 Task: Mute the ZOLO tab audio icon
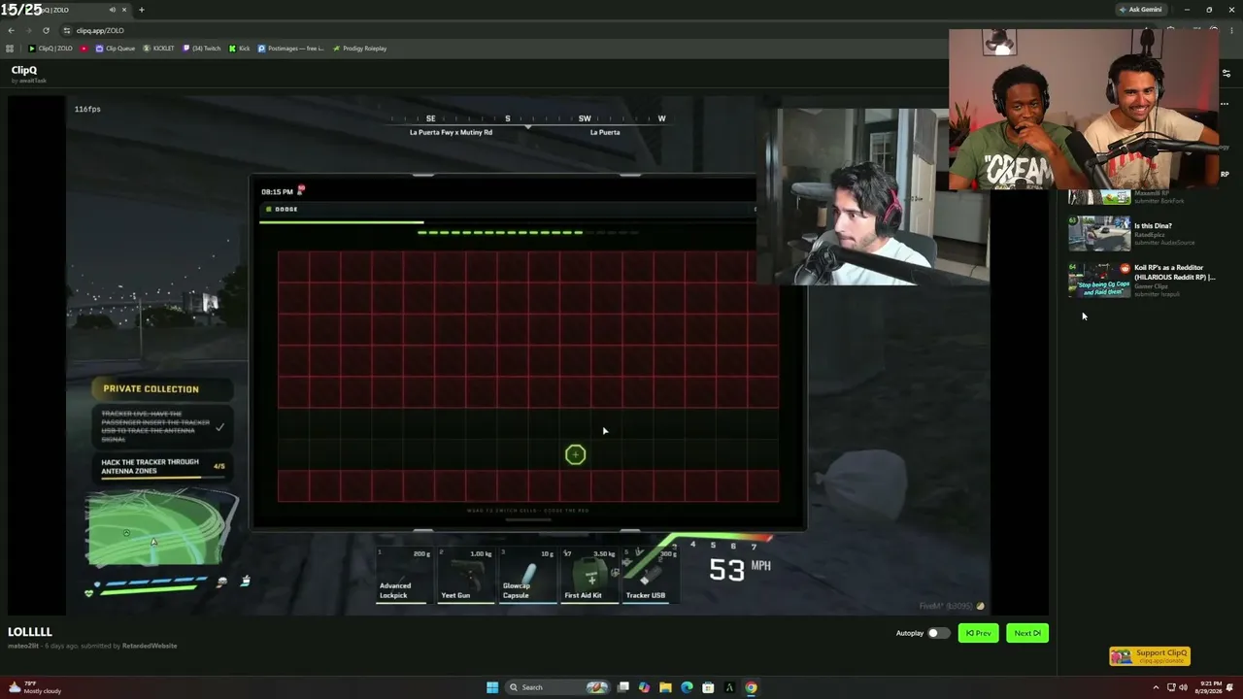tap(113, 10)
